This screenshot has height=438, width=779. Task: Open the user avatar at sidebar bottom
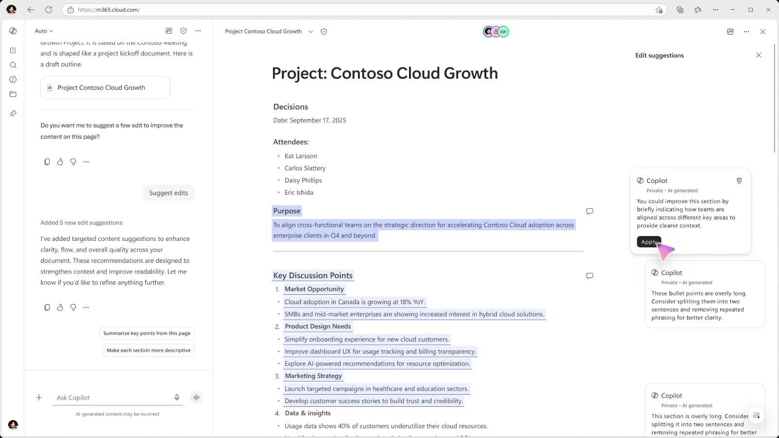13,424
